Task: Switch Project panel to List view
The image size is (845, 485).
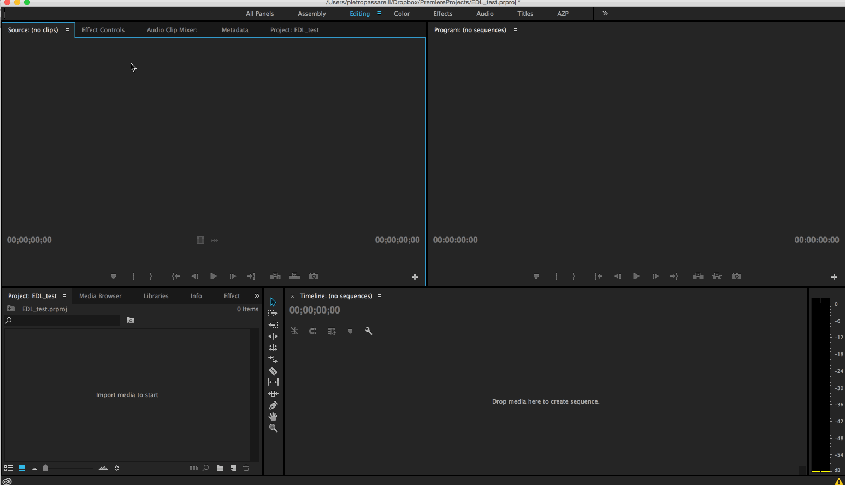Action: point(9,468)
